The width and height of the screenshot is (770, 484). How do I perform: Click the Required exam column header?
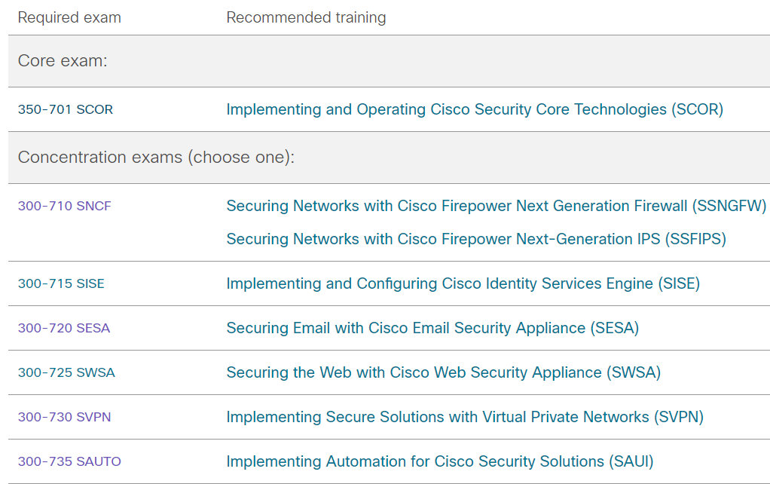point(69,17)
